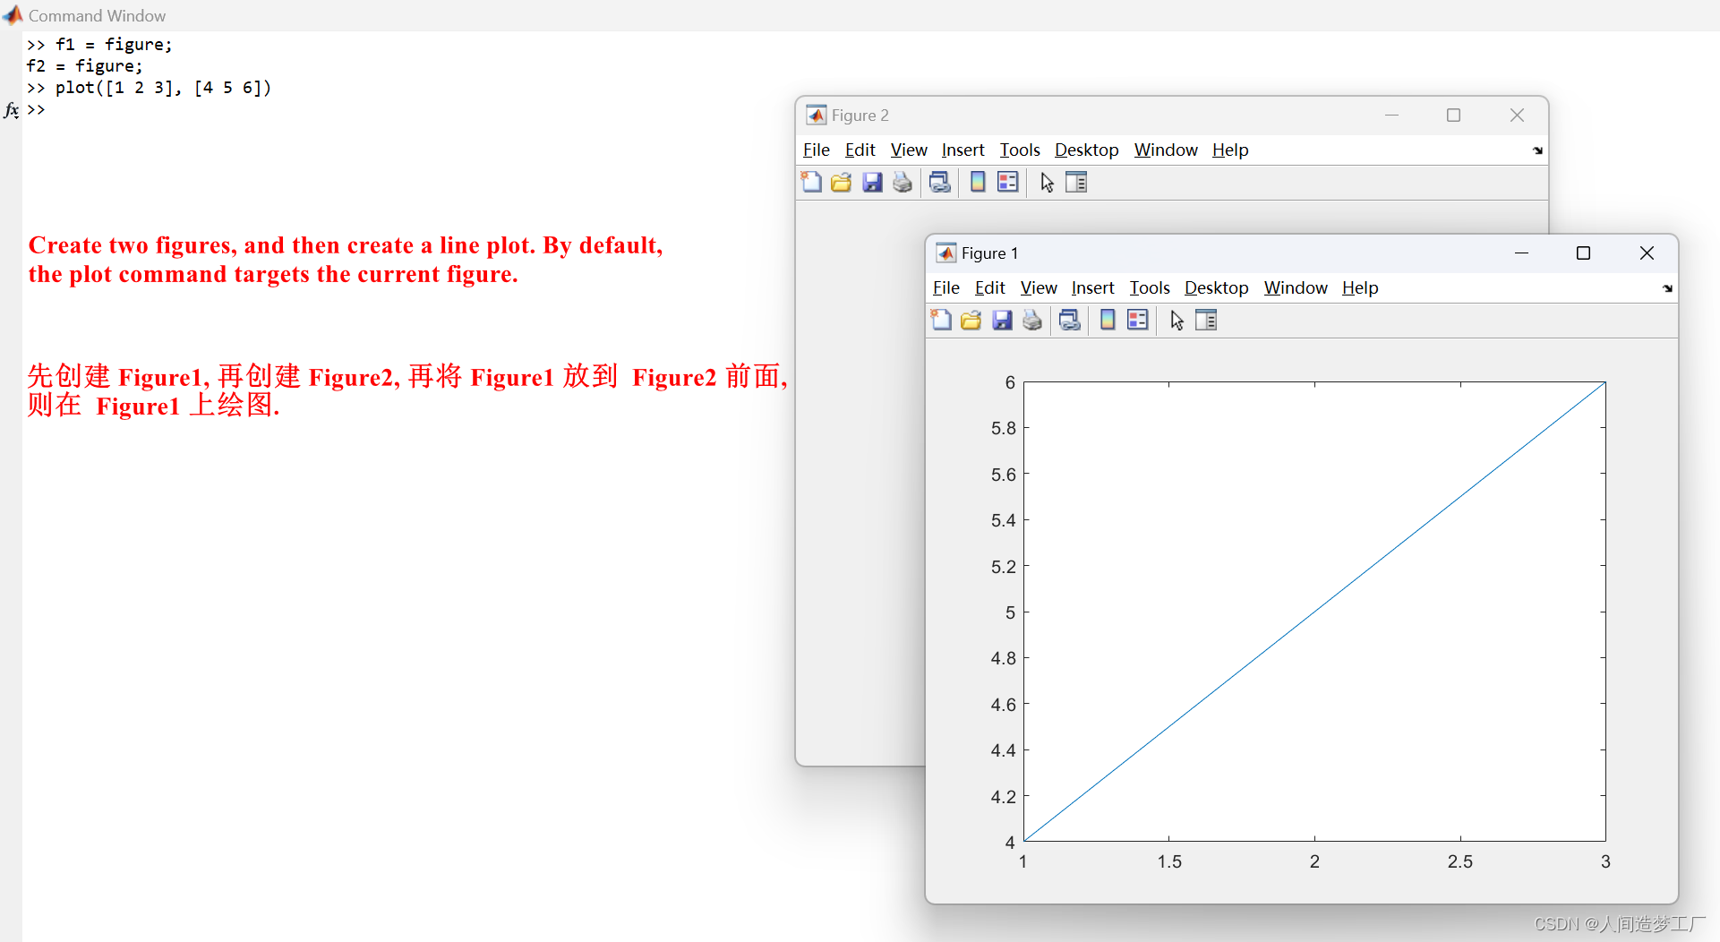Minimize the Figure 1 window
This screenshot has height=942, width=1720.
point(1521,253)
